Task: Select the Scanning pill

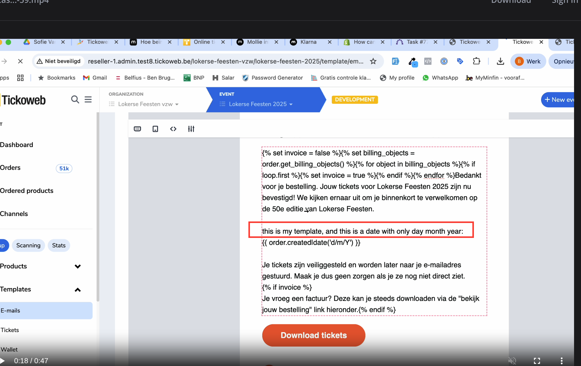Action: pyautogui.click(x=28, y=245)
